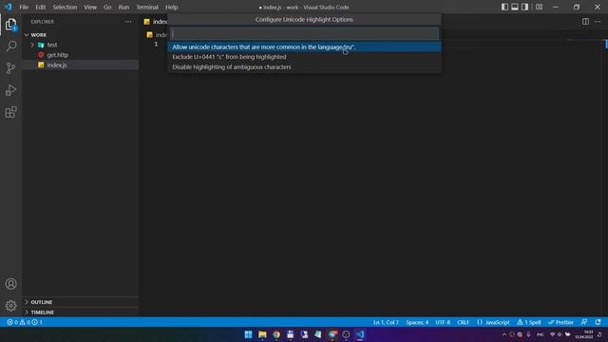Image resolution: width=608 pixels, height=342 pixels.
Task: Focus the Unicode Highlight Options input
Action: (305, 34)
